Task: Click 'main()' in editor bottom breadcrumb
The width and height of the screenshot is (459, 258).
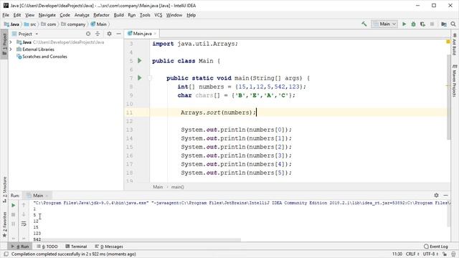Action: click(177, 187)
